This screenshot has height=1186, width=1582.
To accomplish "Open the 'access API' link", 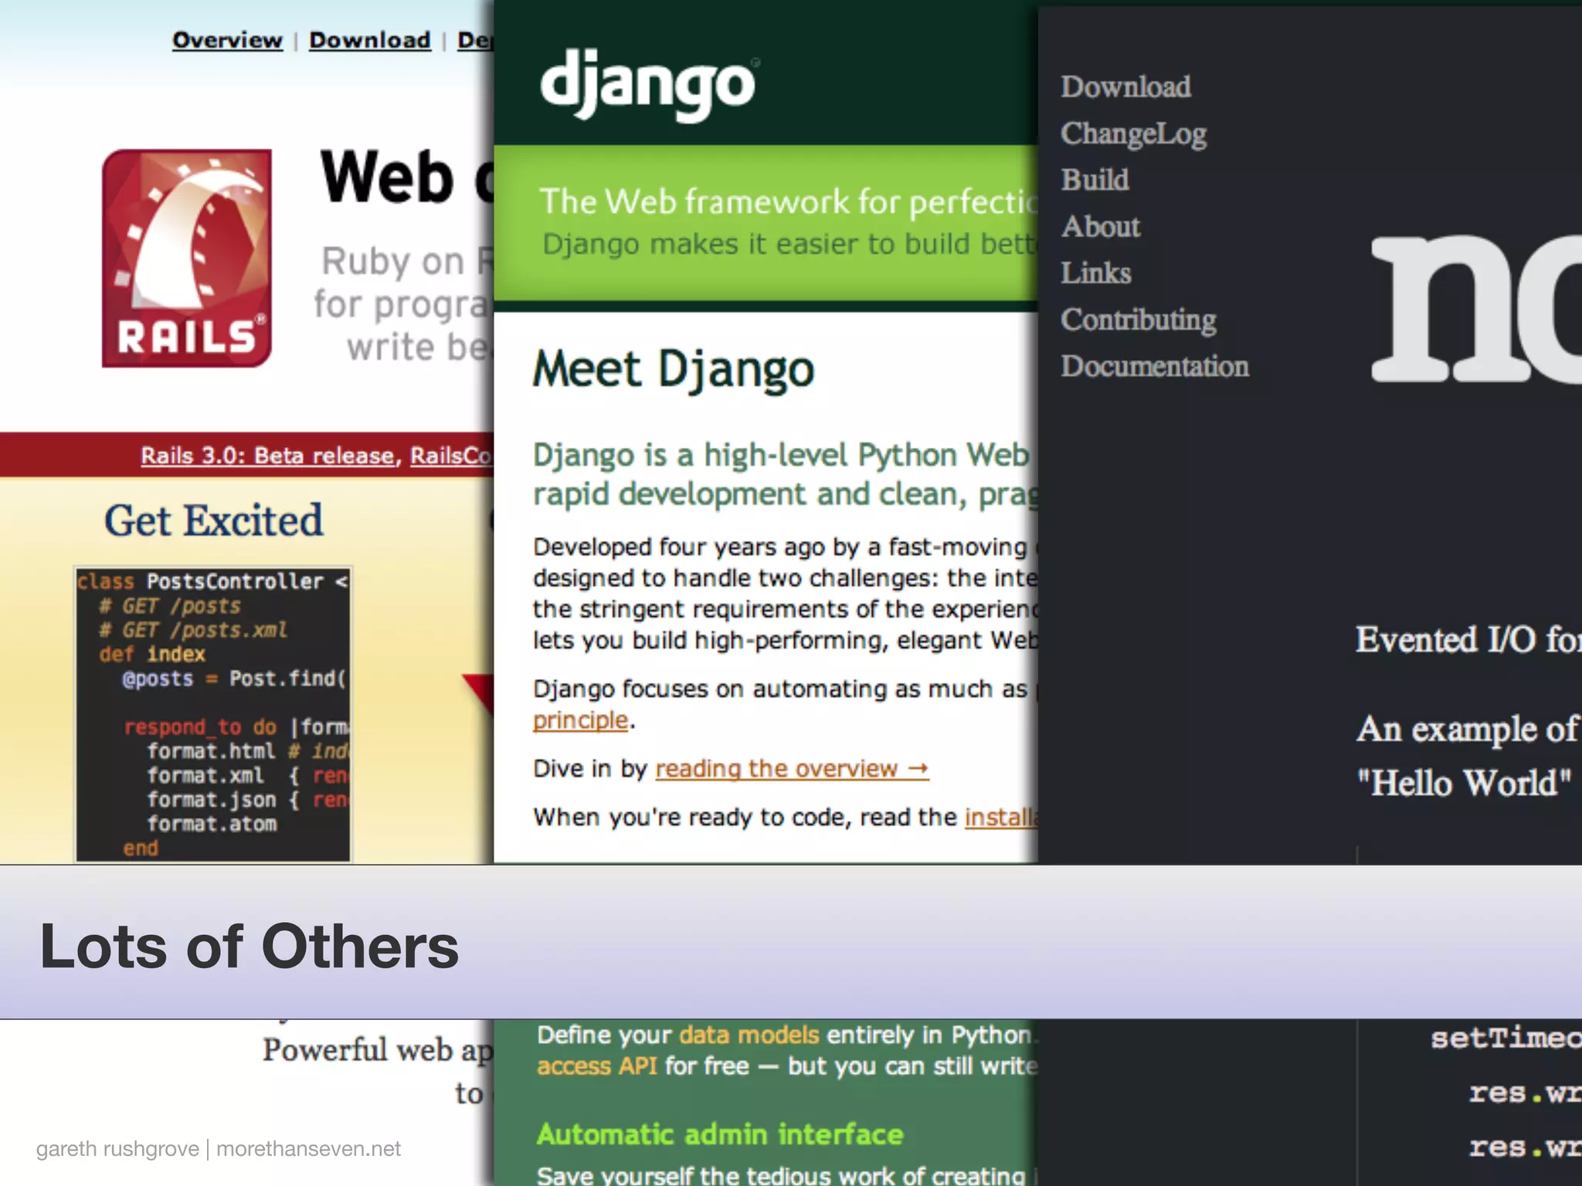I will pos(596,1066).
